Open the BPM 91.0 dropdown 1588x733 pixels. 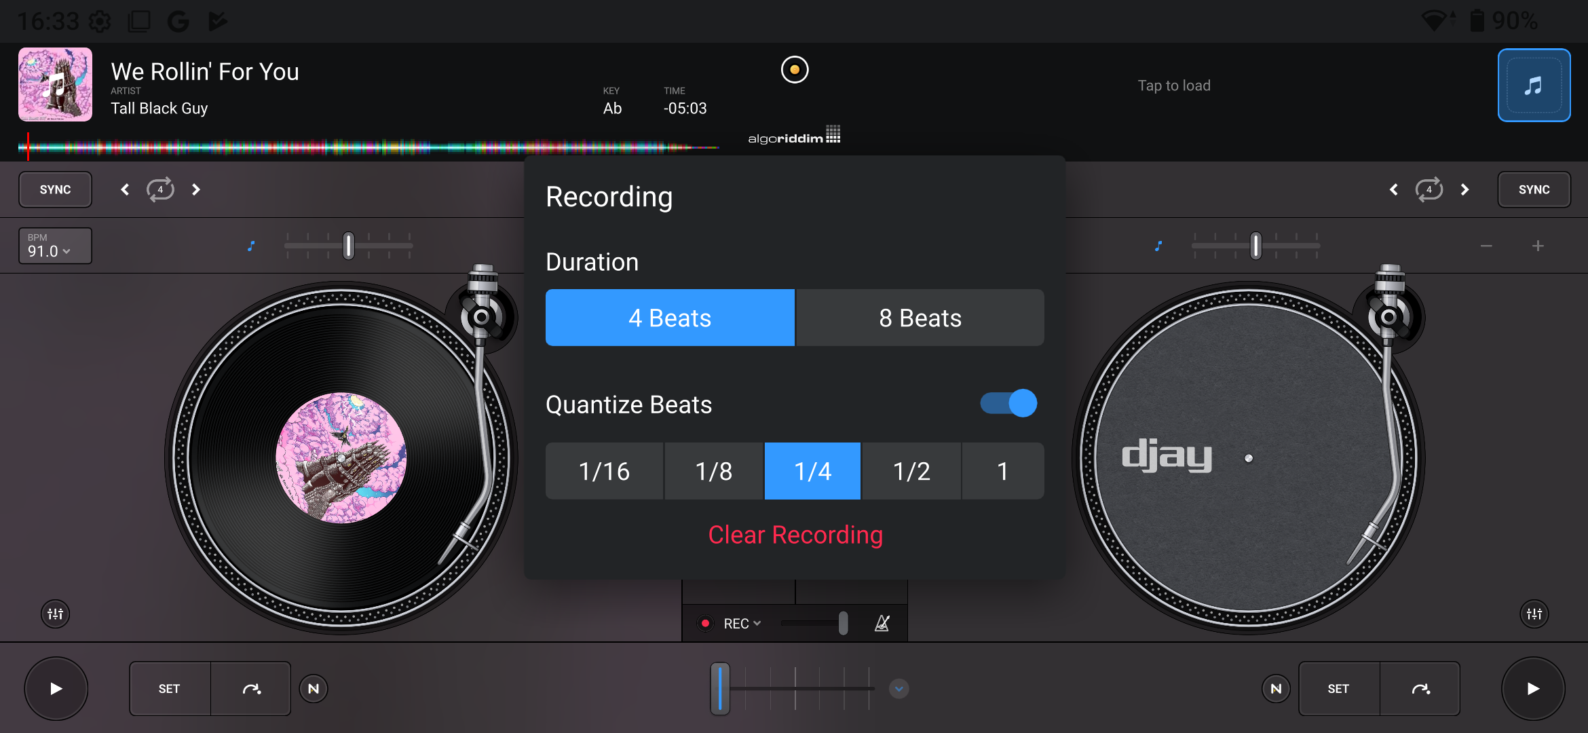click(54, 246)
